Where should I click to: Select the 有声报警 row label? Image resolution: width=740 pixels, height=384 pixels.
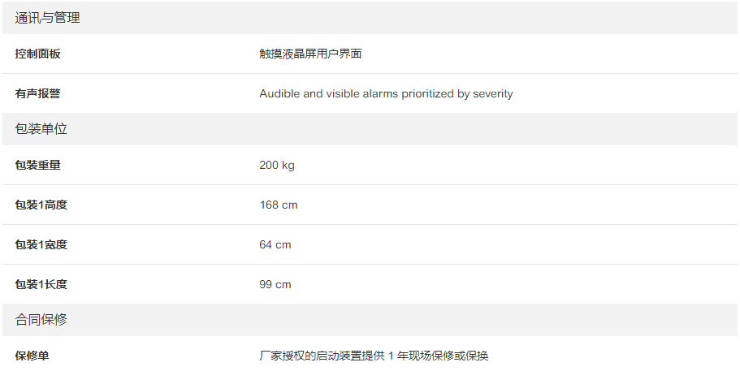37,94
